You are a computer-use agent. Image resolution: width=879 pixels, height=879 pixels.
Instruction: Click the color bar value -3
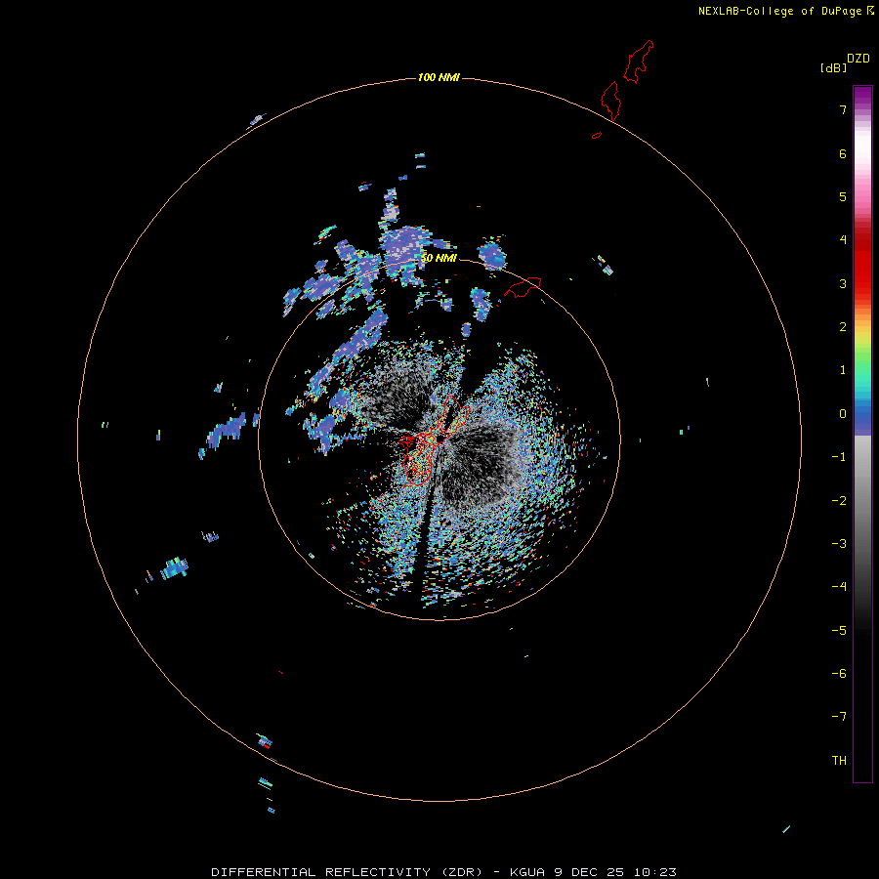tap(839, 544)
